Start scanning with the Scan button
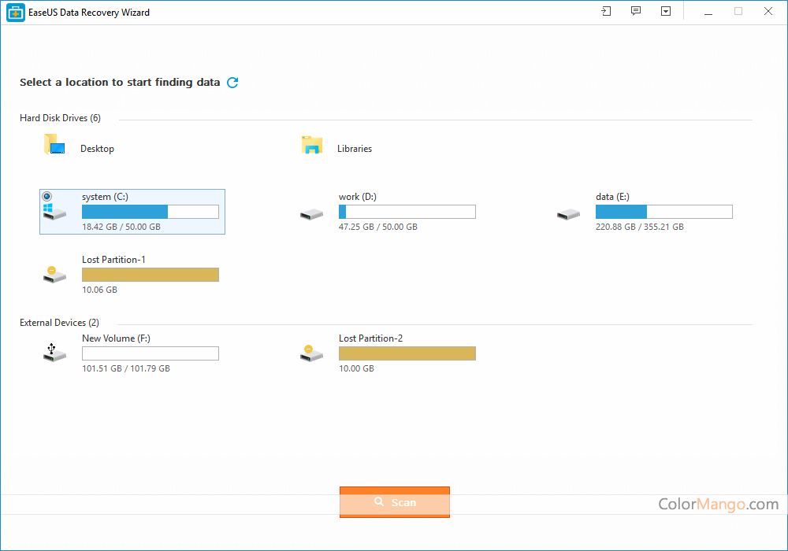 [x=395, y=502]
